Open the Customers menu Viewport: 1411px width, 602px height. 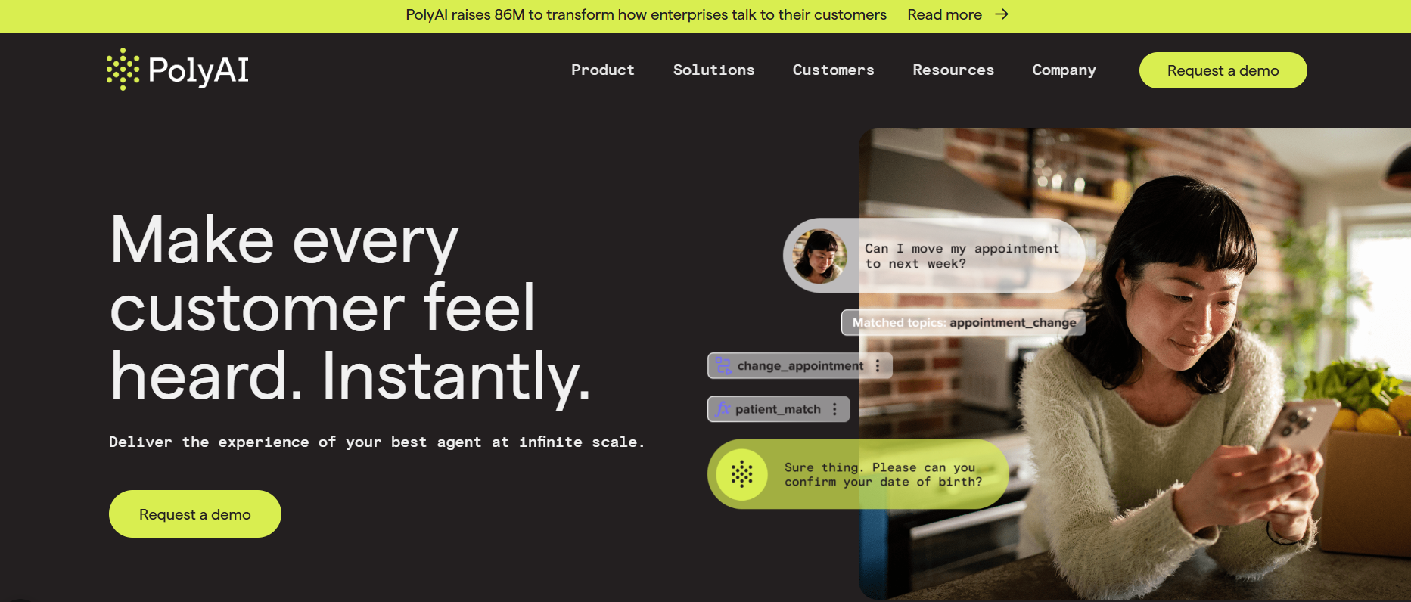(833, 70)
